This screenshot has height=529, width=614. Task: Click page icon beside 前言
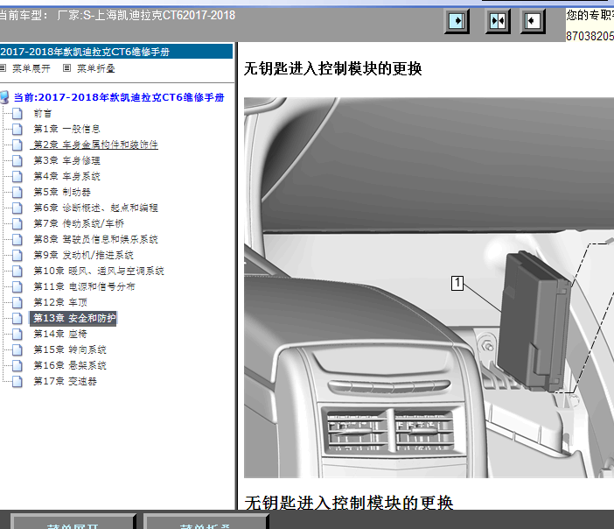[x=17, y=113]
